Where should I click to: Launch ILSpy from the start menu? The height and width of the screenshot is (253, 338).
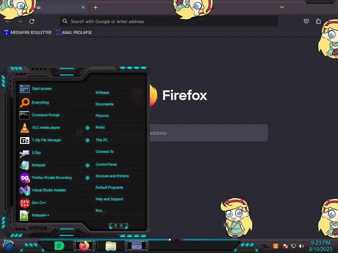(30, 153)
